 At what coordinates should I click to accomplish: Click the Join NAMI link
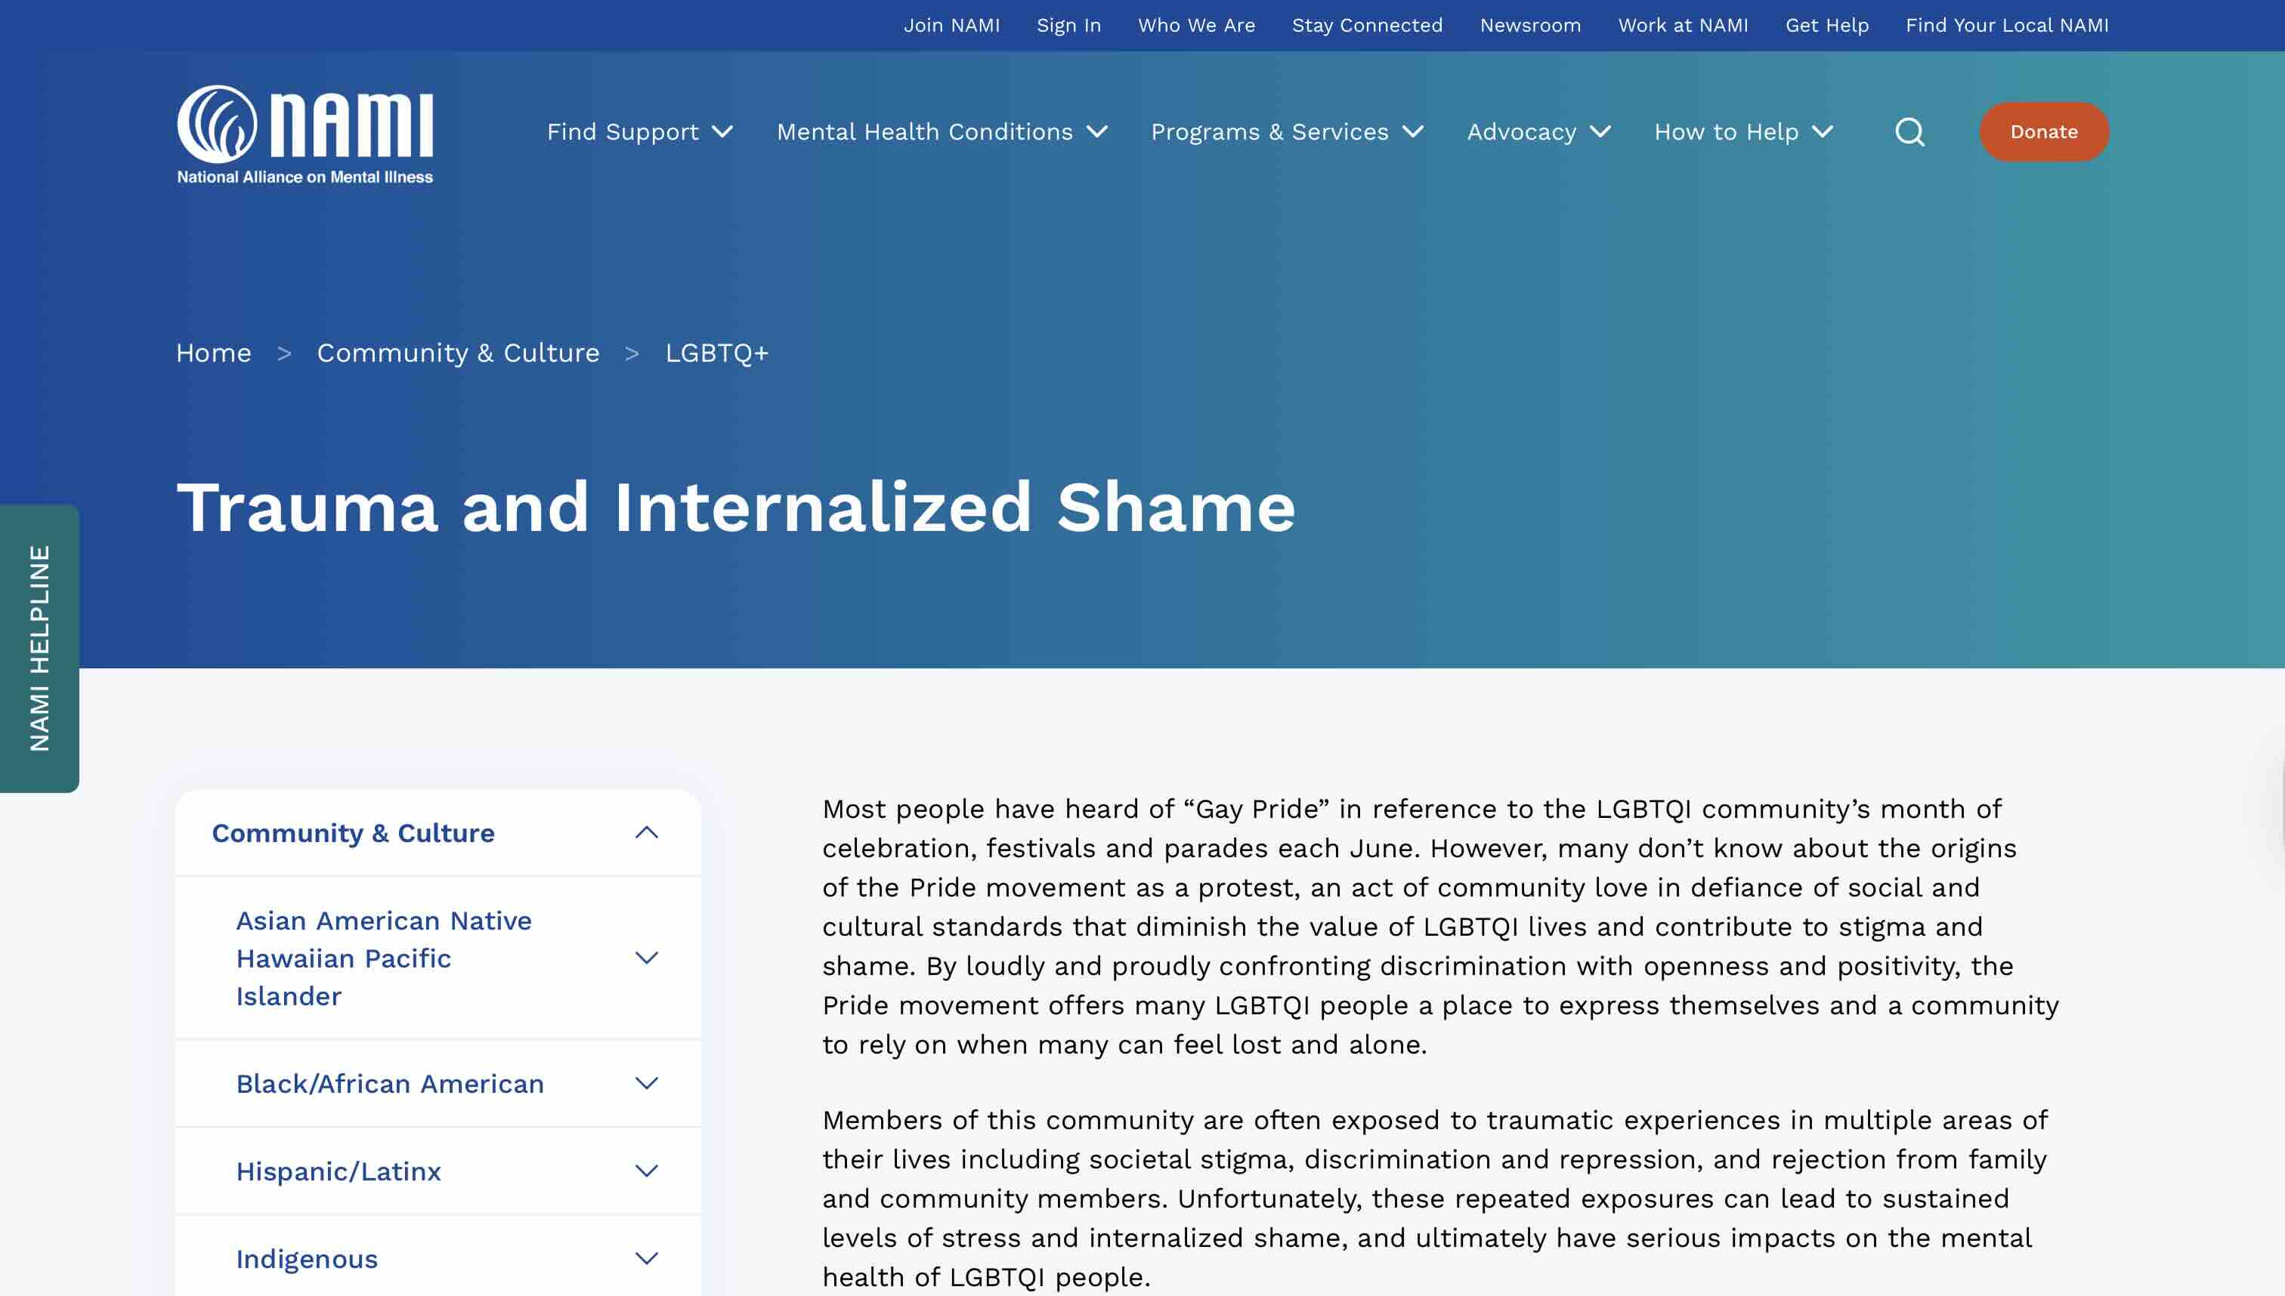point(951,25)
